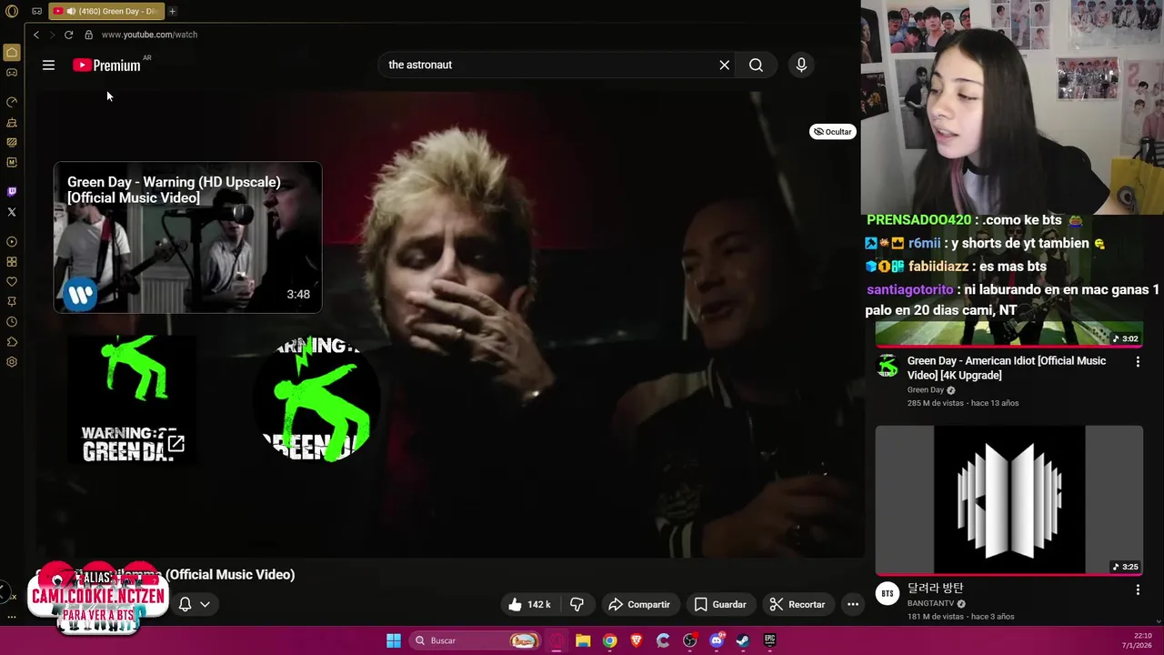Open the Green Day - Warning end-screen video card

coord(187,237)
